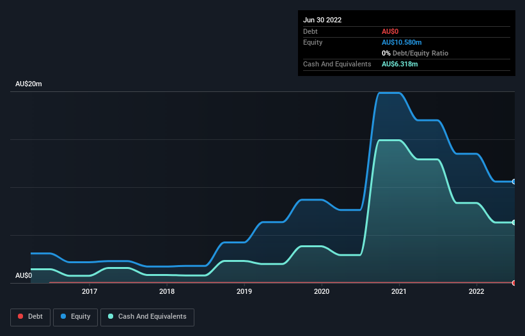Click the red AU$0 debt value
Image resolution: width=525 pixels, height=336 pixels.
(x=390, y=31)
